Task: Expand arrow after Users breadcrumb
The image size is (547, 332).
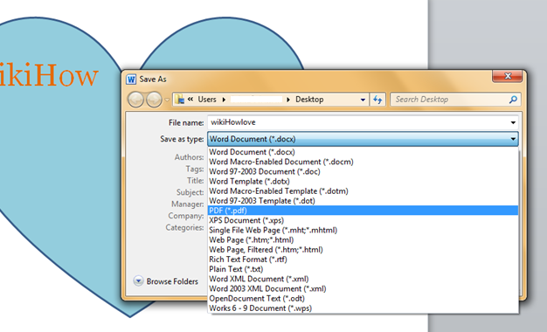Action: [224, 100]
